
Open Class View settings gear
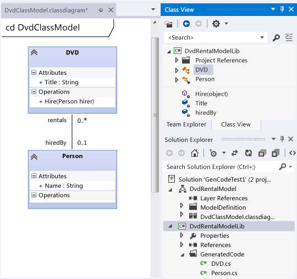(x=216, y=24)
